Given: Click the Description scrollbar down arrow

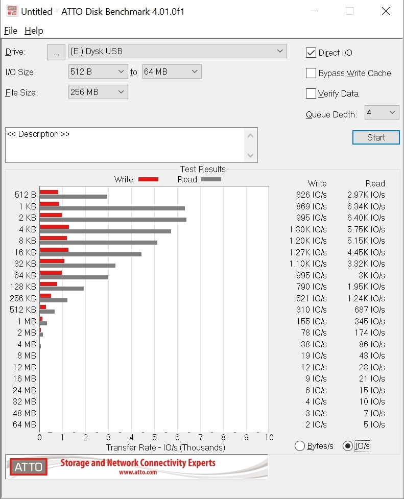Looking at the screenshot, I should tap(250, 155).
